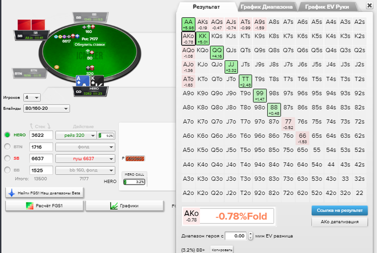Select the BB radio button

[x=7, y=170]
